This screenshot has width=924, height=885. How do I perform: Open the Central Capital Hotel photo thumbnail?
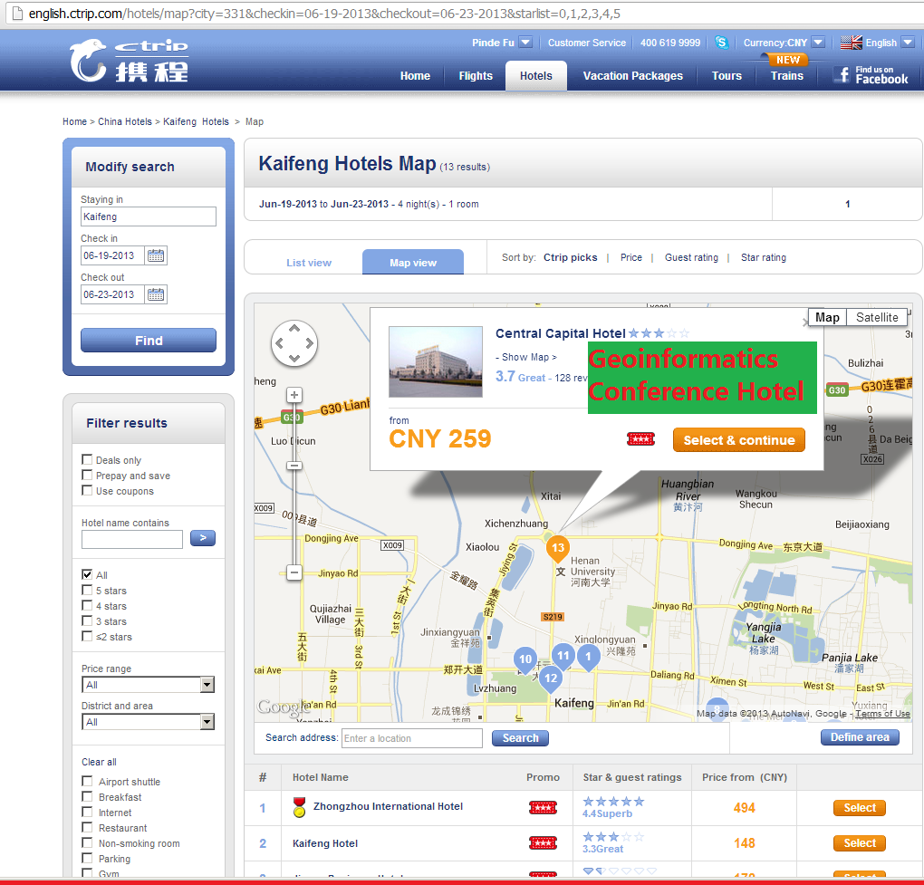(x=436, y=361)
